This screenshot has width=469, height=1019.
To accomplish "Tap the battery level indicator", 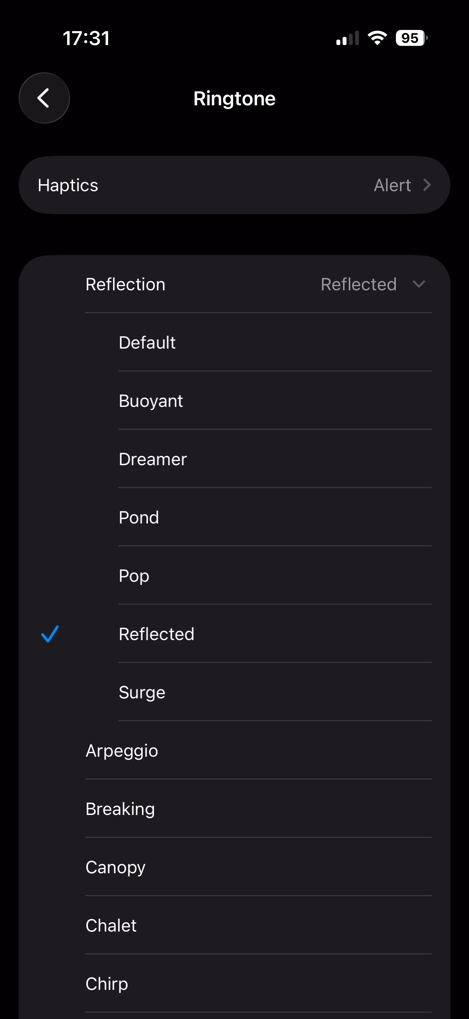I will [x=411, y=38].
